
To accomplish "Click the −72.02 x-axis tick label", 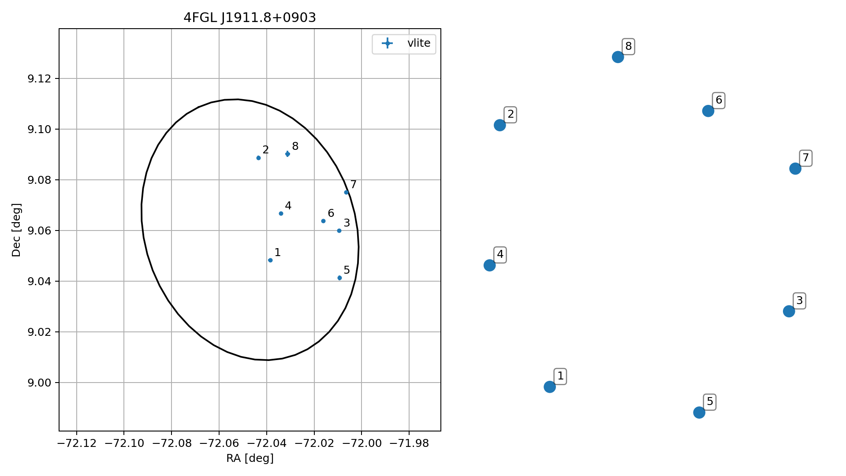I will pyautogui.click(x=314, y=443).
